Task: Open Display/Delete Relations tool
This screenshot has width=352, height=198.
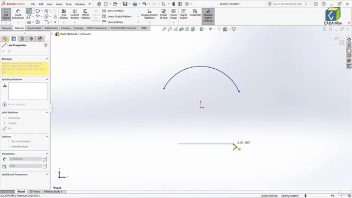Action: pos(149,14)
